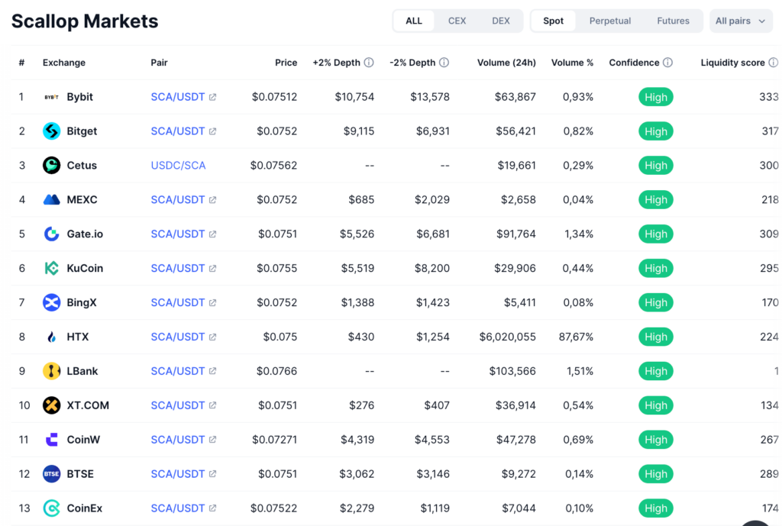This screenshot has width=782, height=526.
Task: Select the Bitget exchange icon
Action: pos(50,131)
